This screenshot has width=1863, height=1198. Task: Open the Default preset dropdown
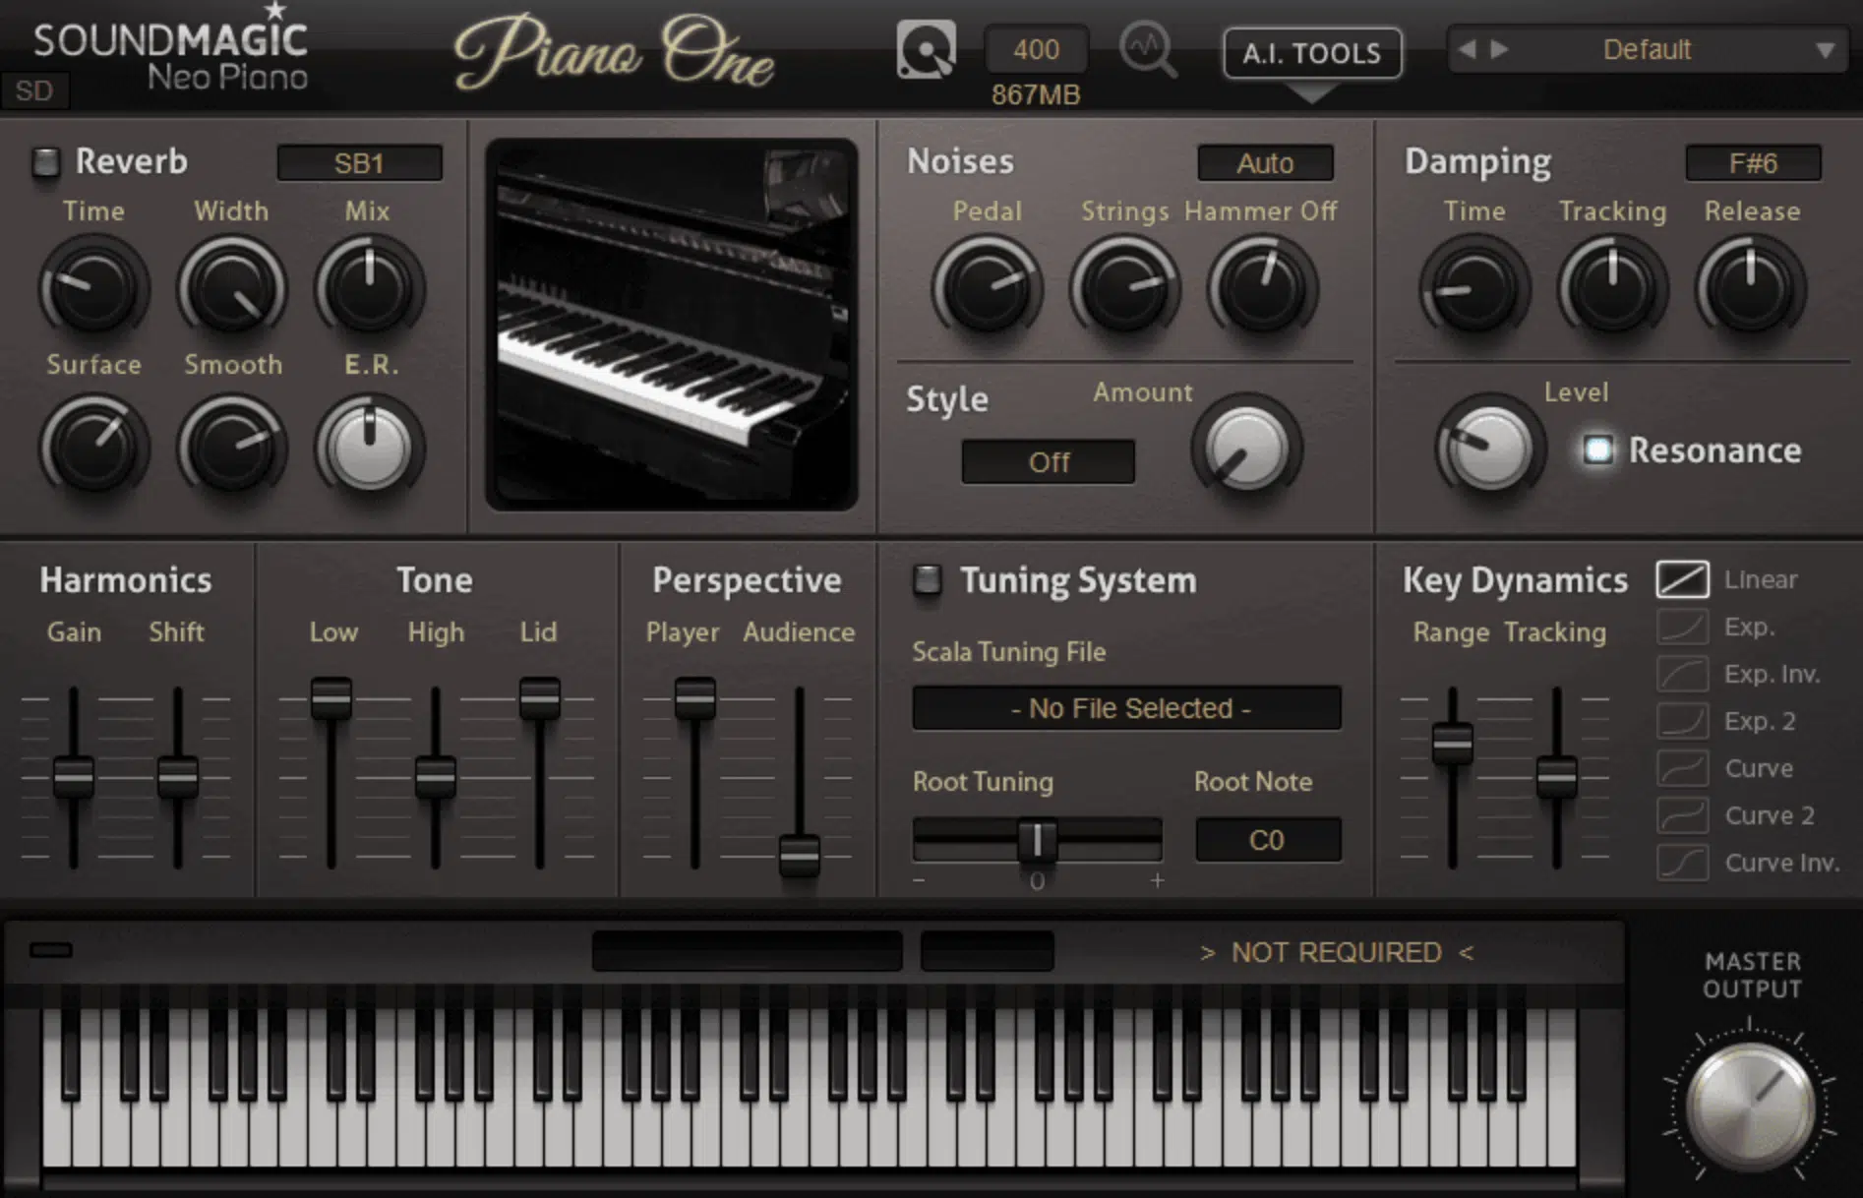coord(1648,49)
